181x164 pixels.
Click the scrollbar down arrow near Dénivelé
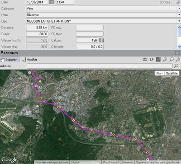179,47
